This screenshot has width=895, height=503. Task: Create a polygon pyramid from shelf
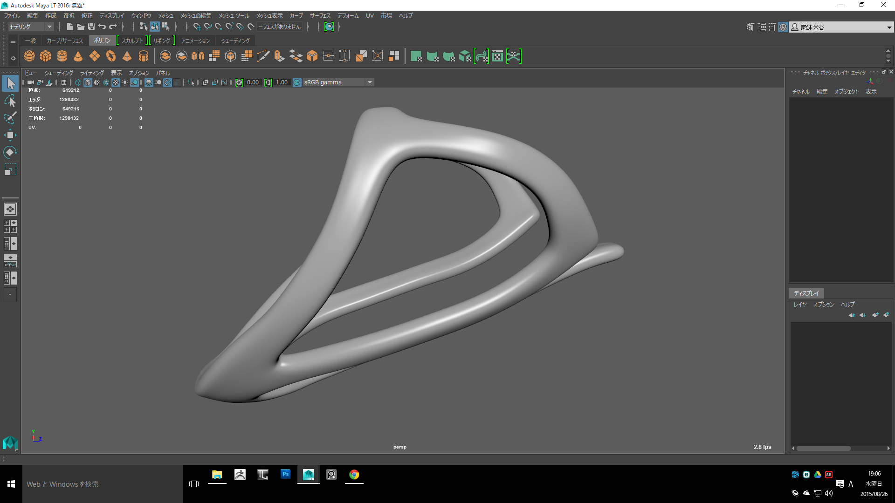127,56
